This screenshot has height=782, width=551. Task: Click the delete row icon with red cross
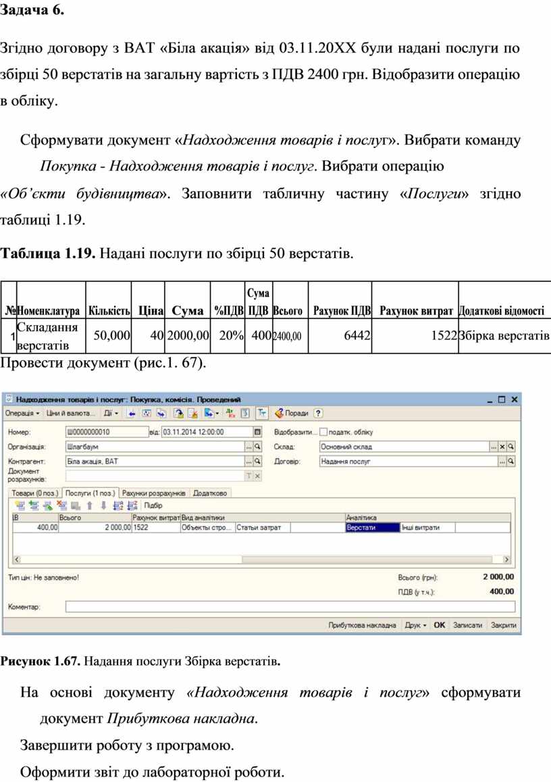tap(61, 506)
